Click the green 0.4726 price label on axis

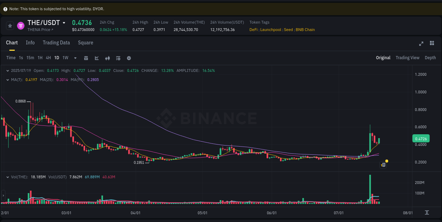tap(420, 139)
